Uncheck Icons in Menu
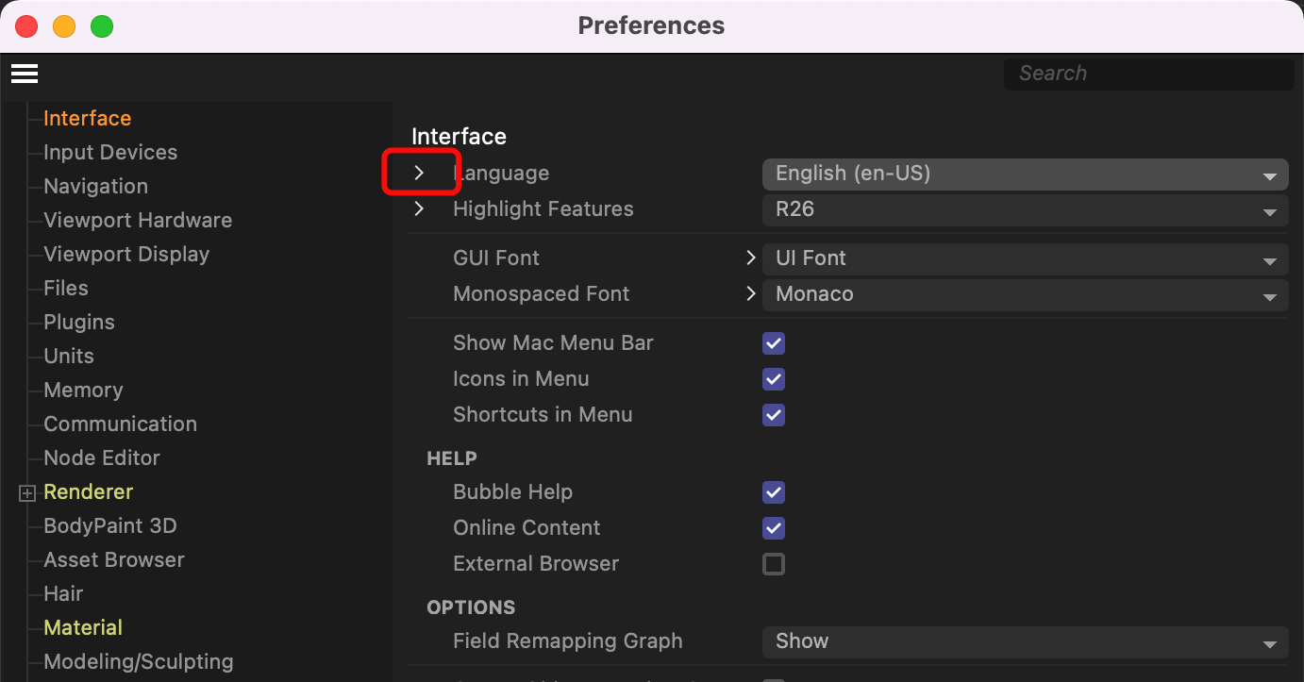Screen dimensions: 1304x682 773,379
